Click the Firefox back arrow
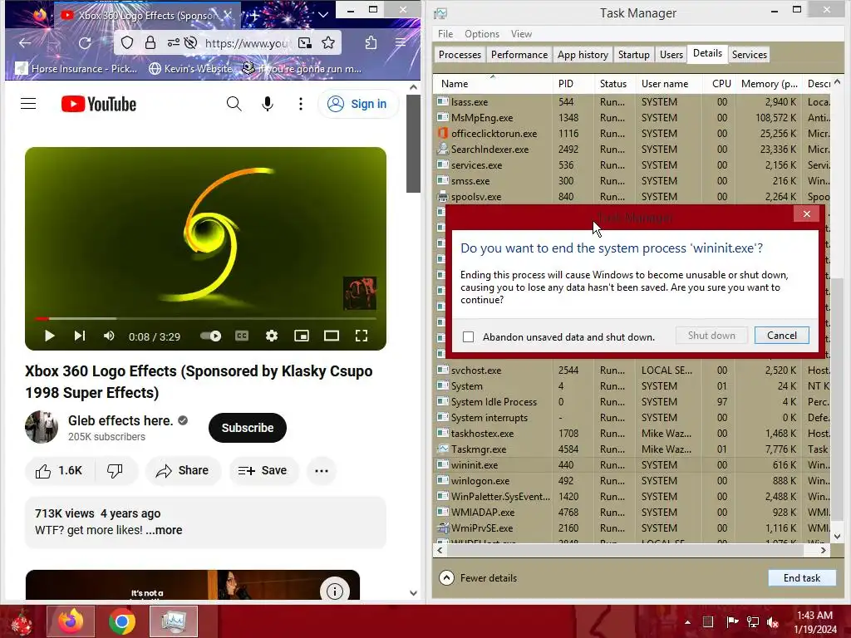Image resolution: width=851 pixels, height=638 pixels. pos(24,43)
